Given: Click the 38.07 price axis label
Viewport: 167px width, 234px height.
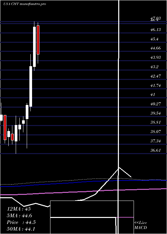Looking at the screenshot, I should 156,132.
